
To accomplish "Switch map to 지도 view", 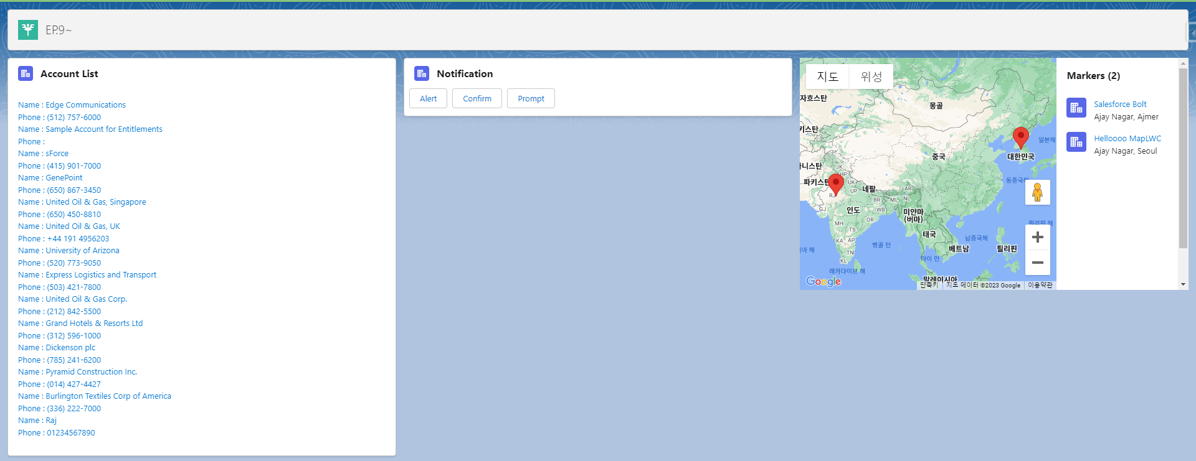I will click(x=828, y=77).
